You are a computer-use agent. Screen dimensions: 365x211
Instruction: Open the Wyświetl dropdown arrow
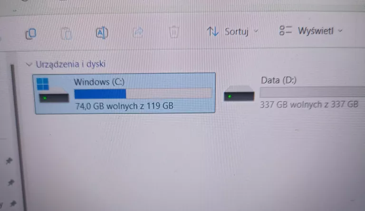[340, 30]
